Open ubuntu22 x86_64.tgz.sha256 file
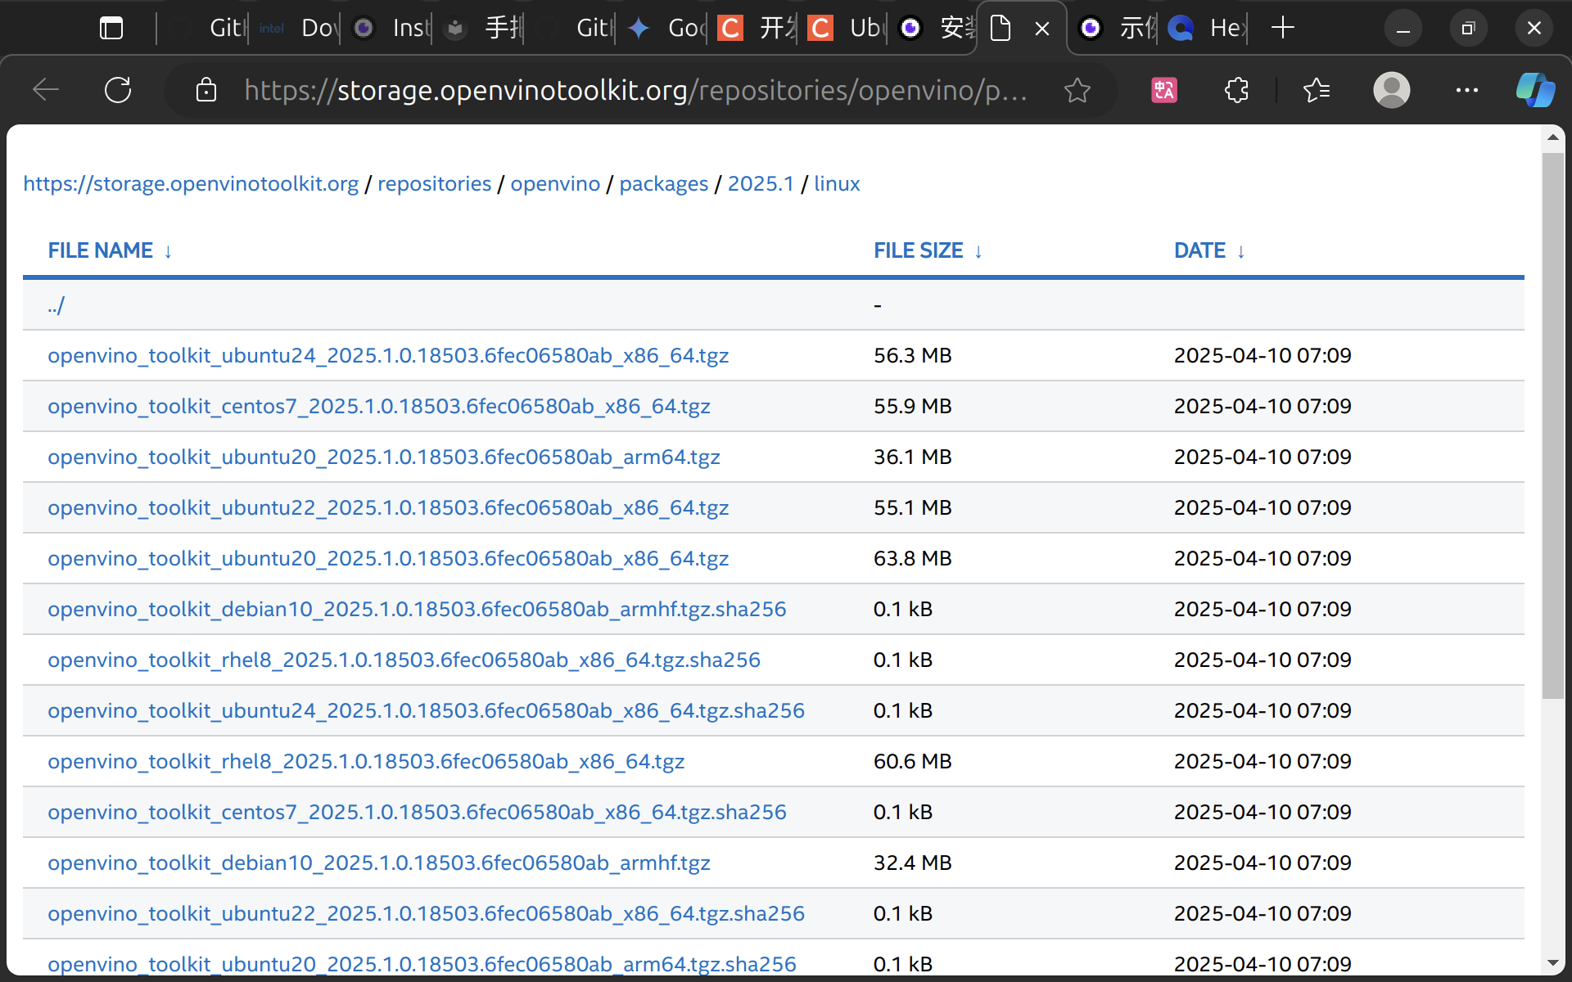Image resolution: width=1572 pixels, height=982 pixels. pyautogui.click(x=427, y=913)
